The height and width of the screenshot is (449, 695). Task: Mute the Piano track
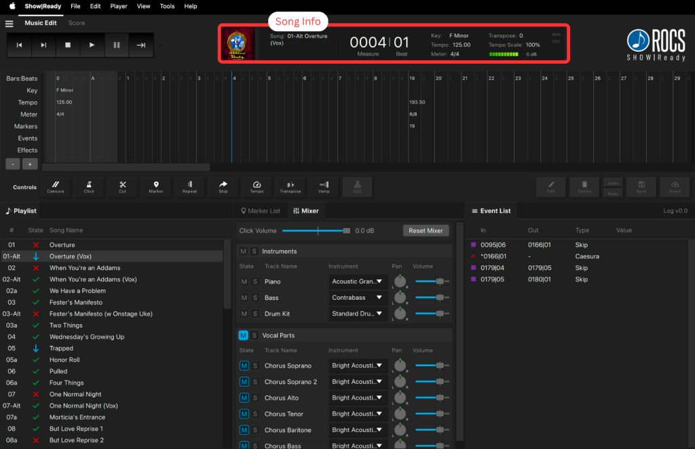(x=244, y=281)
